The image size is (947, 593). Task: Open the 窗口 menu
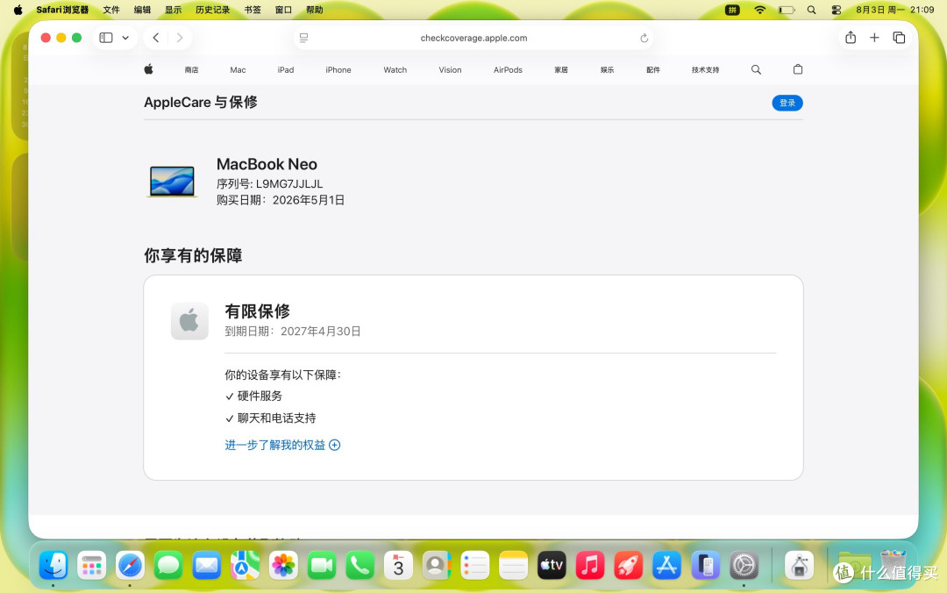point(283,10)
